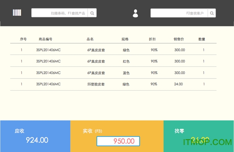Click the product search magnifier button

coord(92,13)
